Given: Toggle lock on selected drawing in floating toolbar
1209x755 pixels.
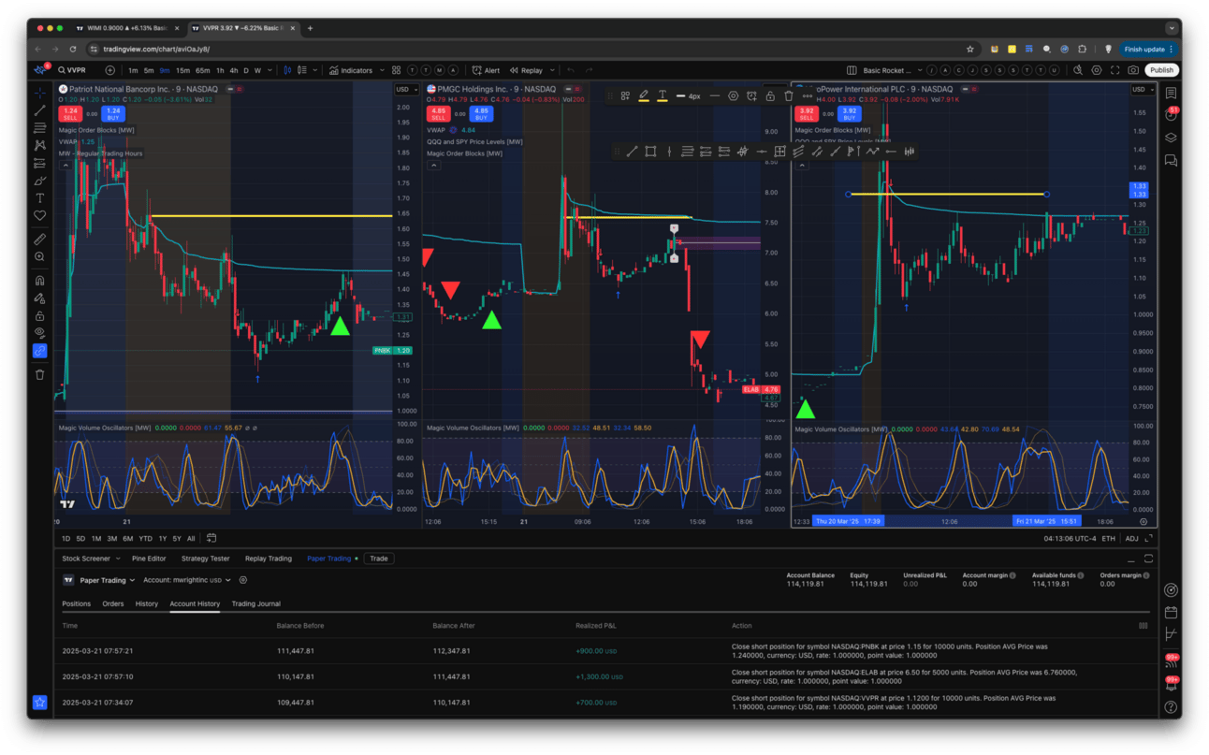Looking at the screenshot, I should (770, 95).
